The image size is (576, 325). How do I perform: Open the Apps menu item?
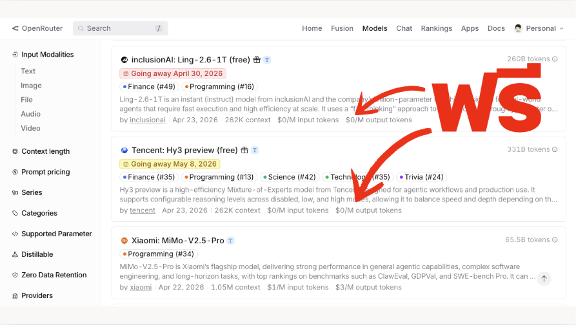(470, 28)
